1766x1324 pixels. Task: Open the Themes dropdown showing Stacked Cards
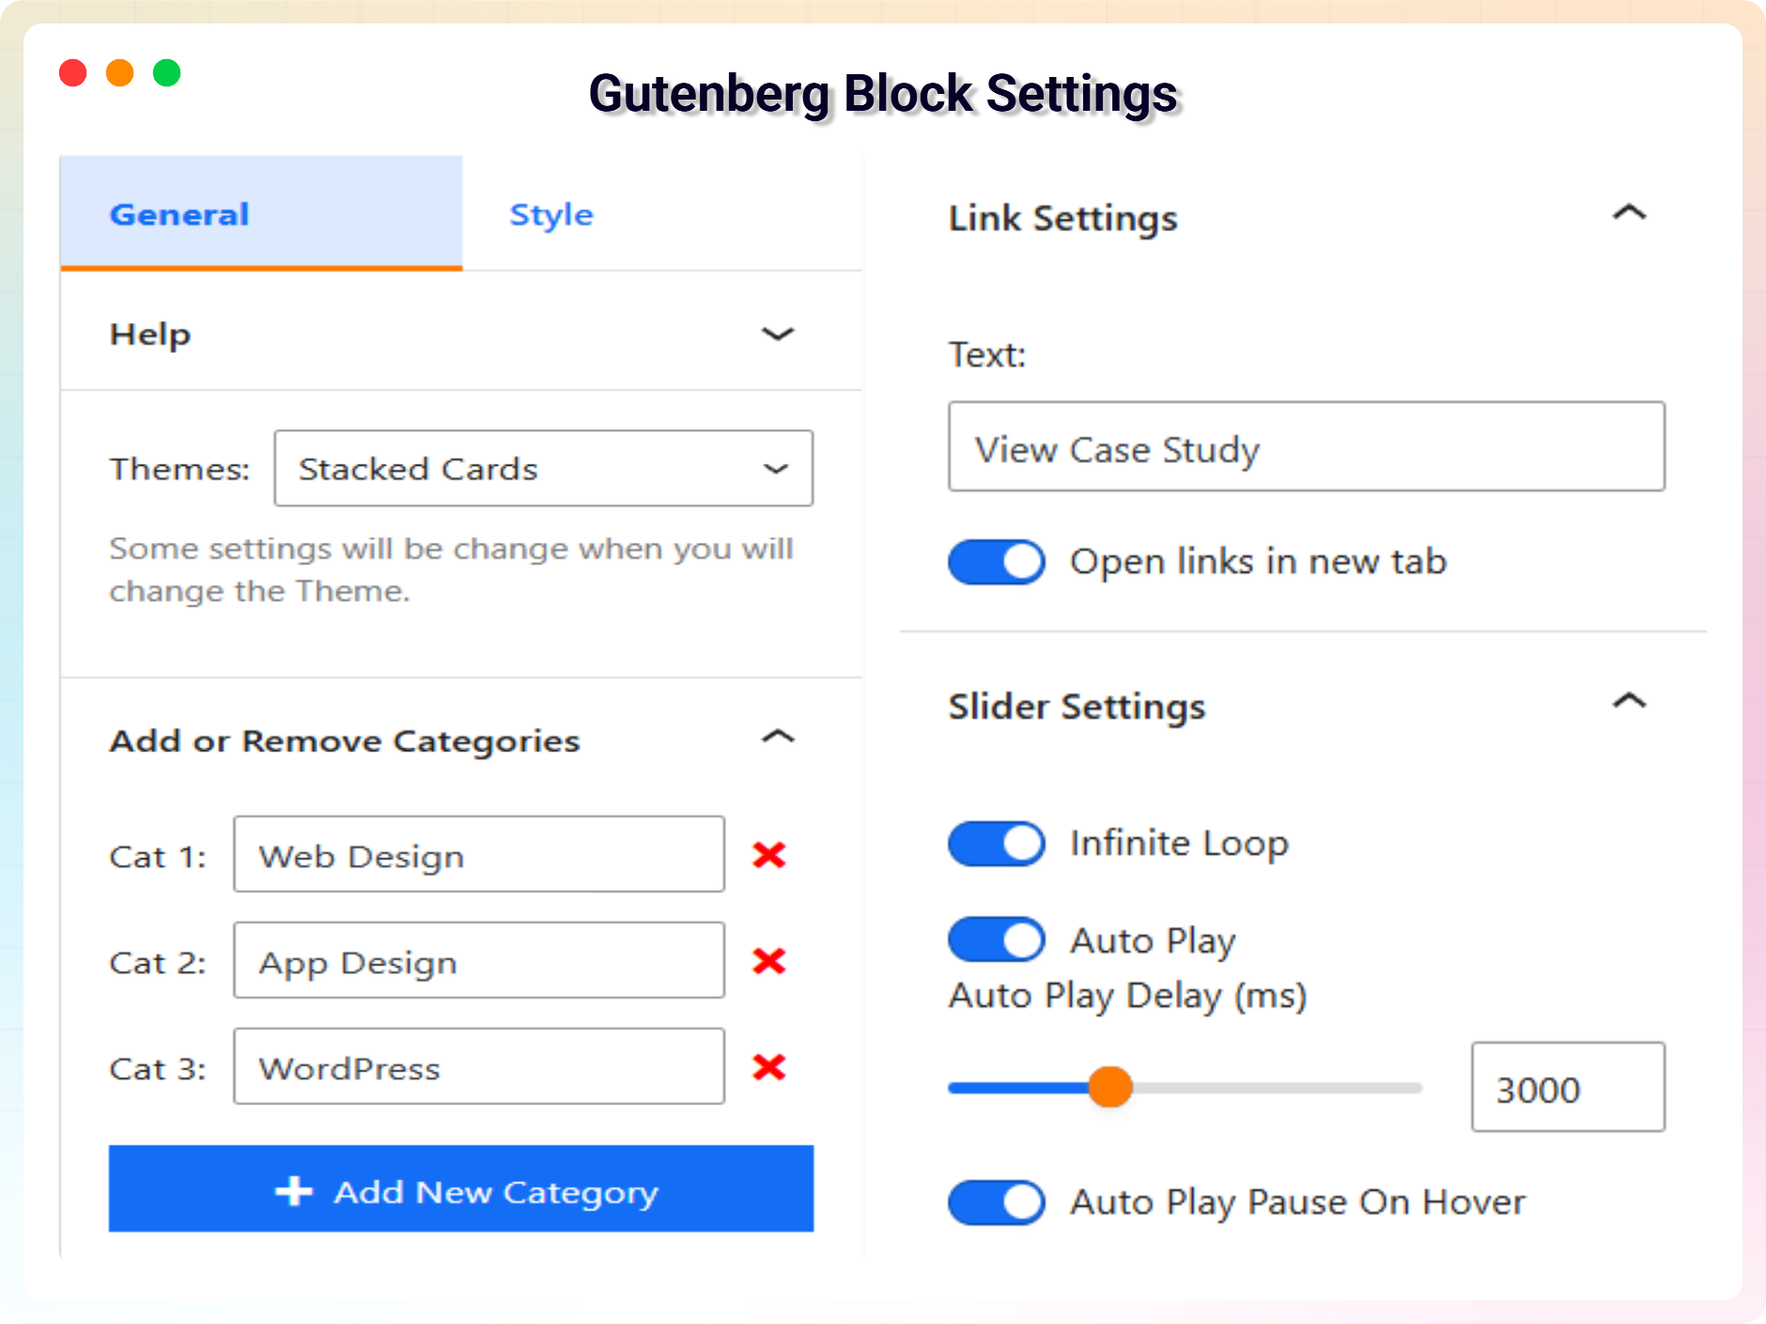pyautogui.click(x=543, y=469)
